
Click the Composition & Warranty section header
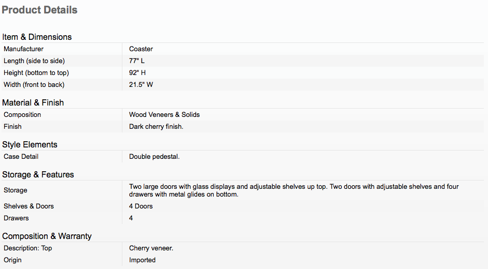coord(47,236)
